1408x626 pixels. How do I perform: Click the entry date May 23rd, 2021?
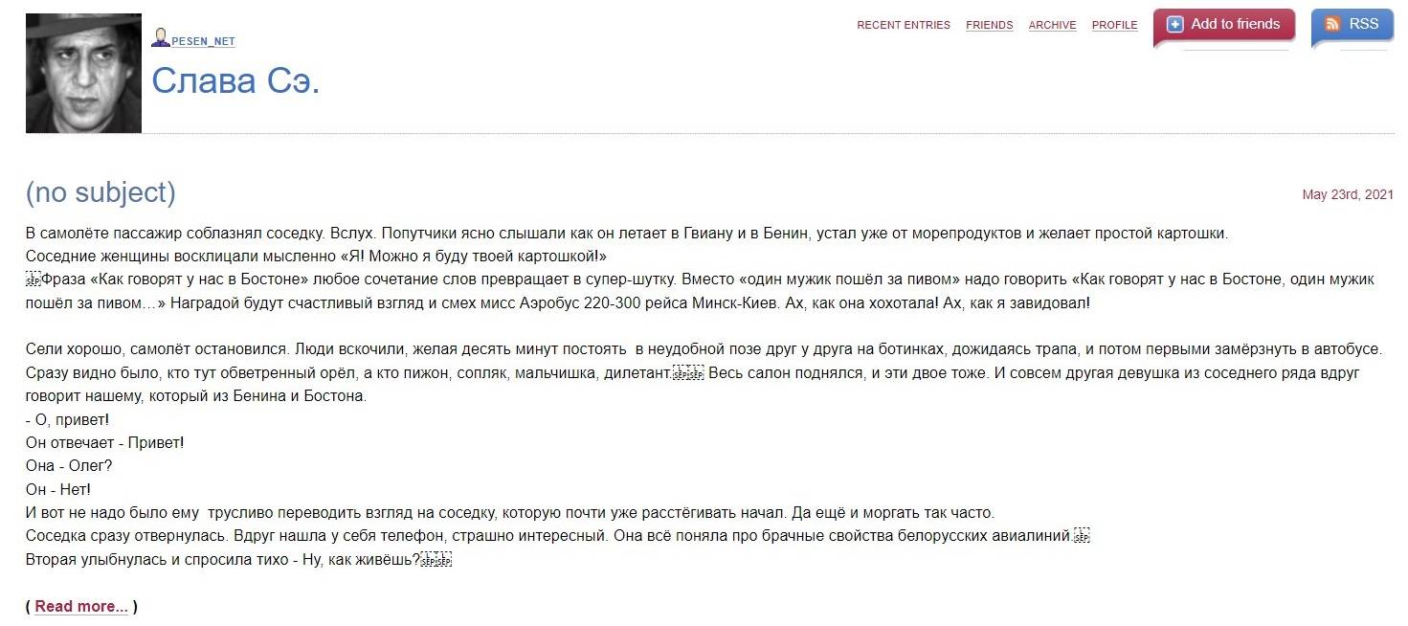tap(1347, 195)
